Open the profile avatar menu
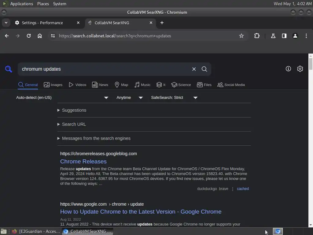This screenshot has height=235, width=313. [295, 36]
